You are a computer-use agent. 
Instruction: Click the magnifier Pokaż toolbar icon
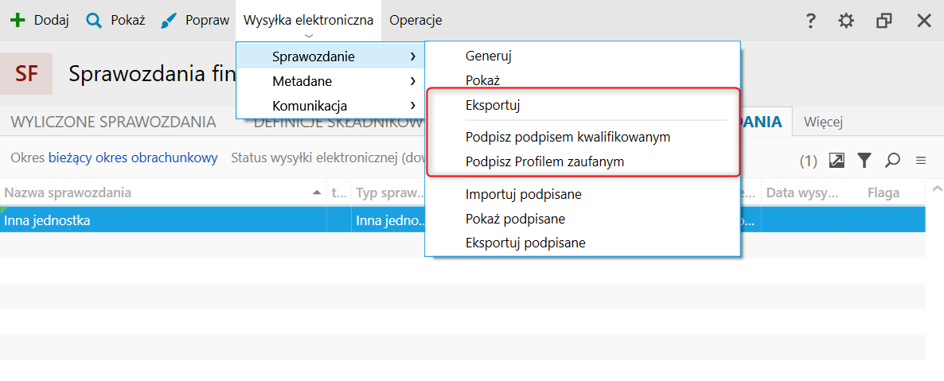(x=95, y=21)
